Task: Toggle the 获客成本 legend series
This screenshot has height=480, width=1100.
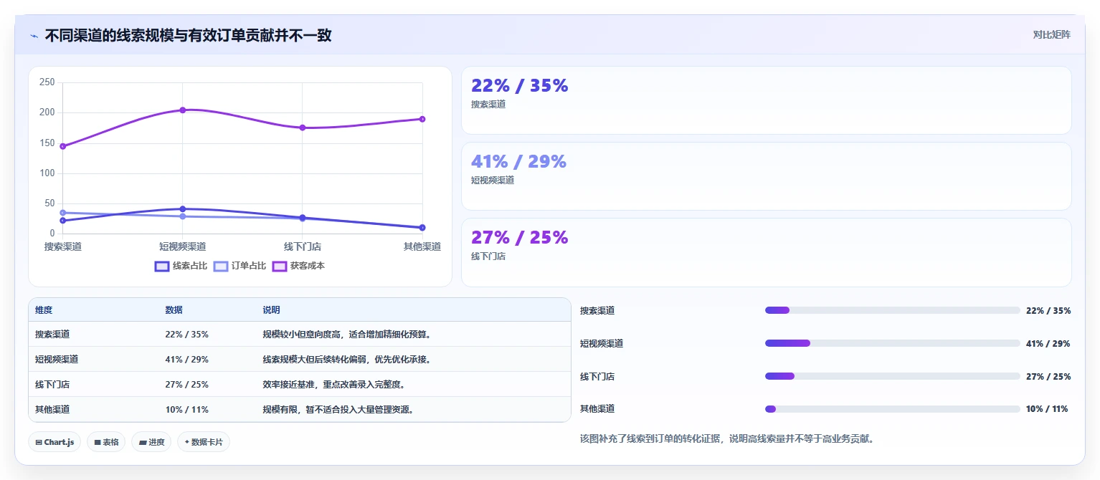Action: (x=299, y=266)
